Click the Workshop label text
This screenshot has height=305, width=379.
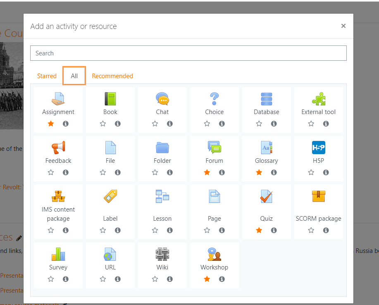tap(215, 267)
